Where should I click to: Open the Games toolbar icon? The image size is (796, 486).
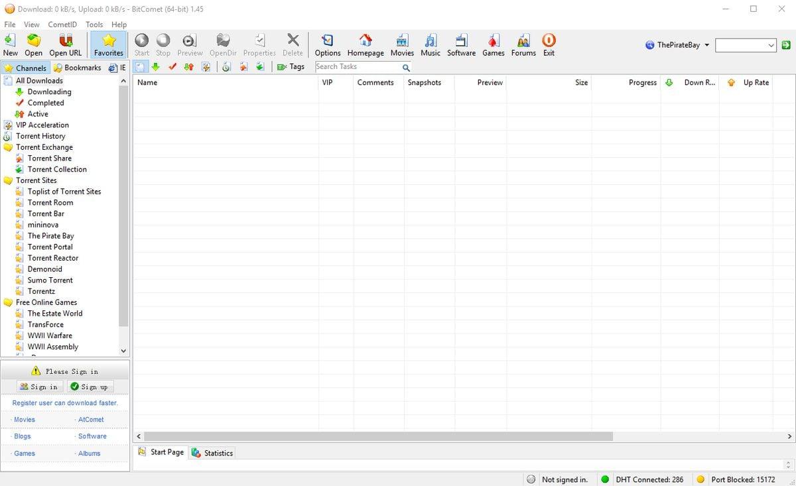click(x=494, y=45)
